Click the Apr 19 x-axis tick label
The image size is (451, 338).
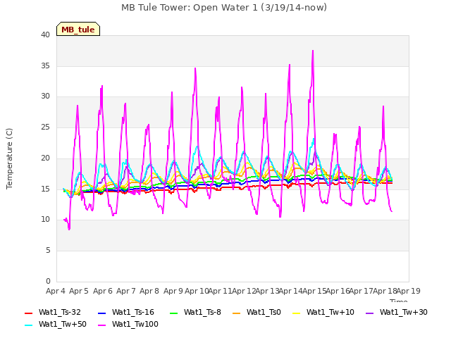pos(409,291)
